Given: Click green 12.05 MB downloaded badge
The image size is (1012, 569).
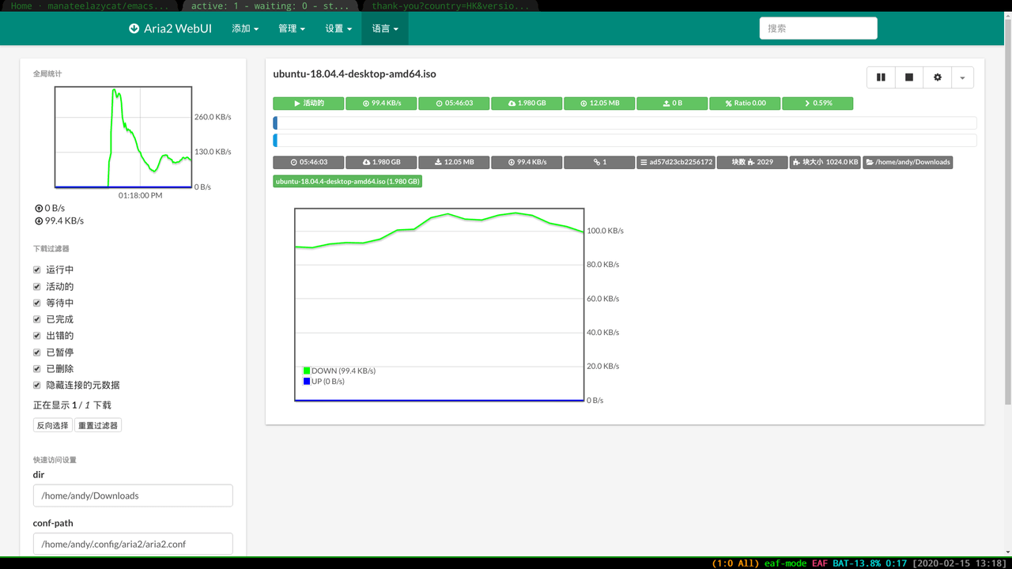Looking at the screenshot, I should coord(599,104).
